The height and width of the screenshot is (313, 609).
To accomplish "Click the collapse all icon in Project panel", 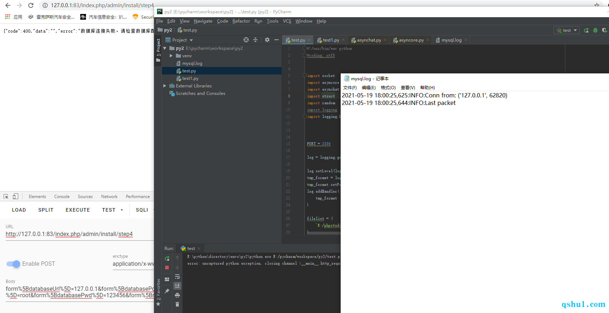I will [255, 40].
